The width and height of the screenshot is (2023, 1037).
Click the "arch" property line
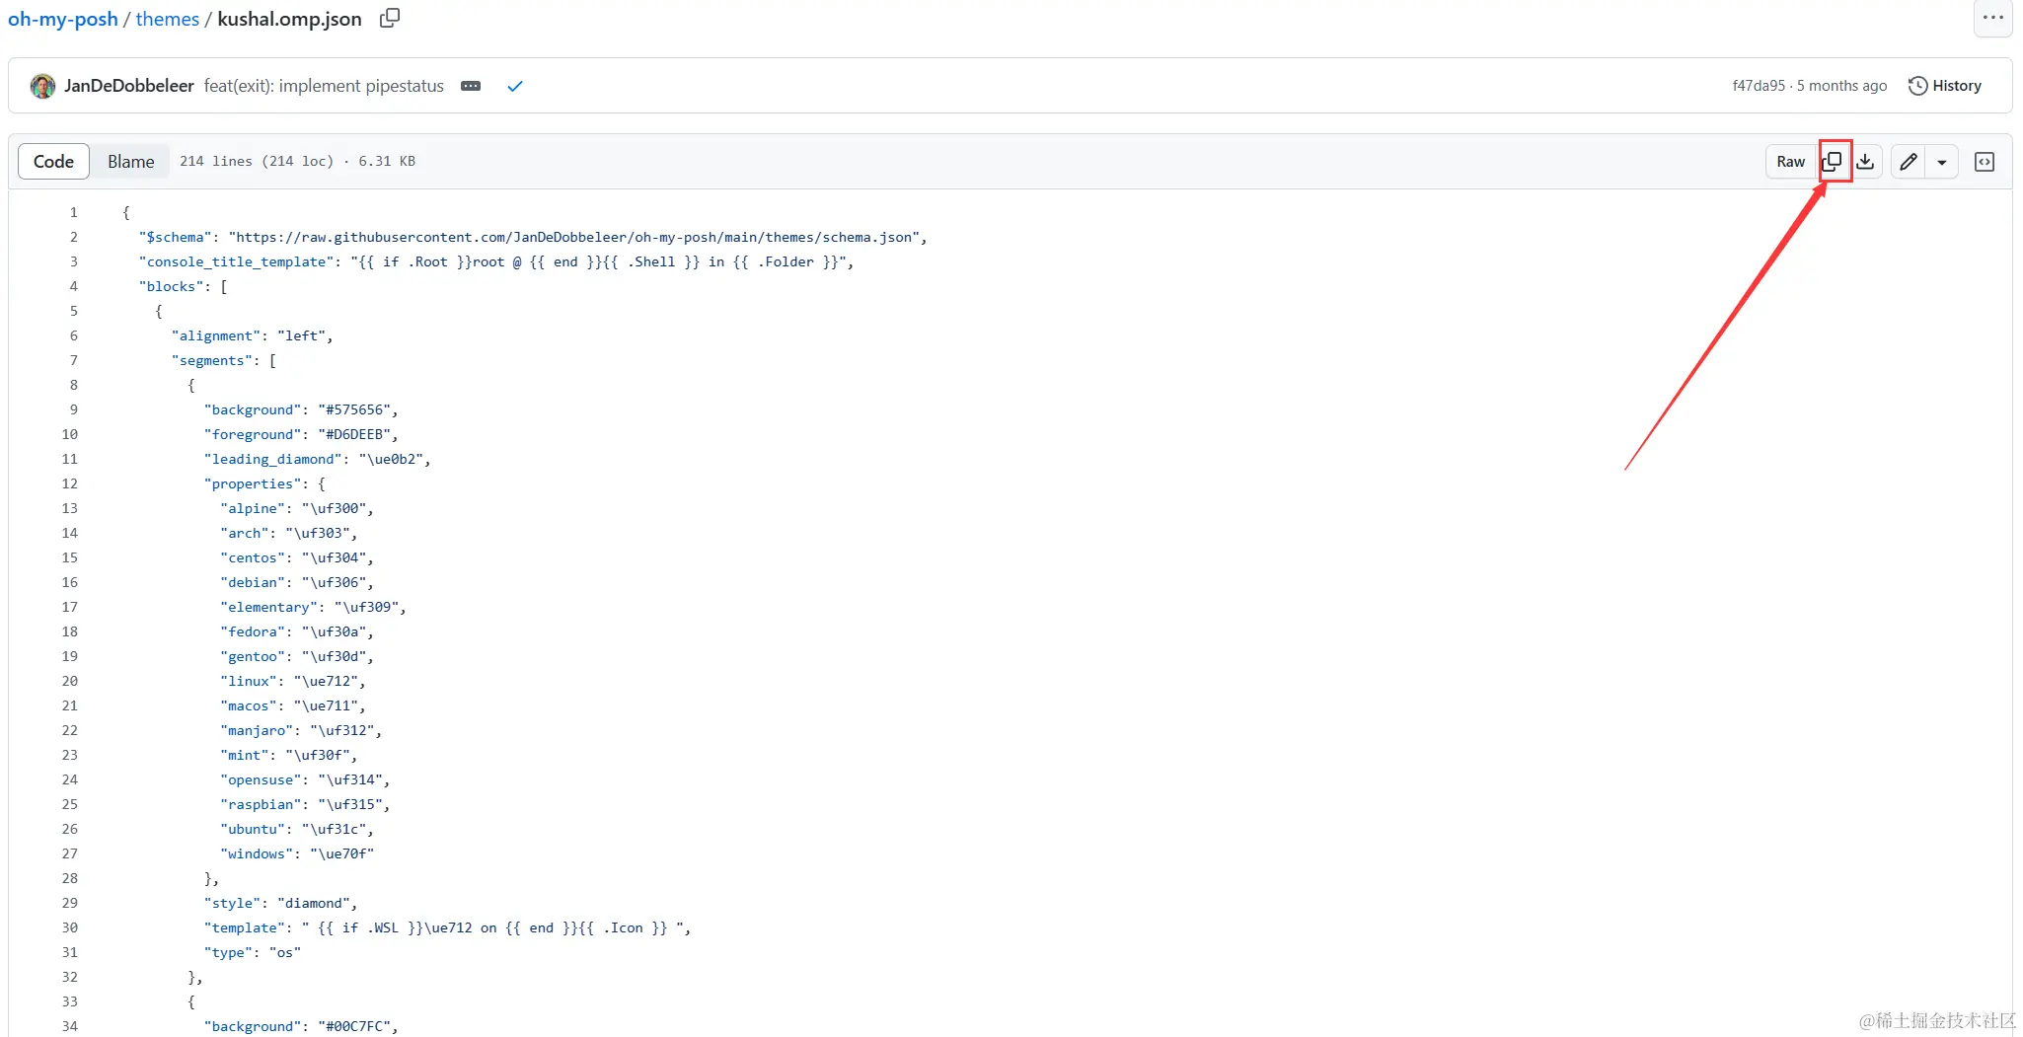click(289, 533)
